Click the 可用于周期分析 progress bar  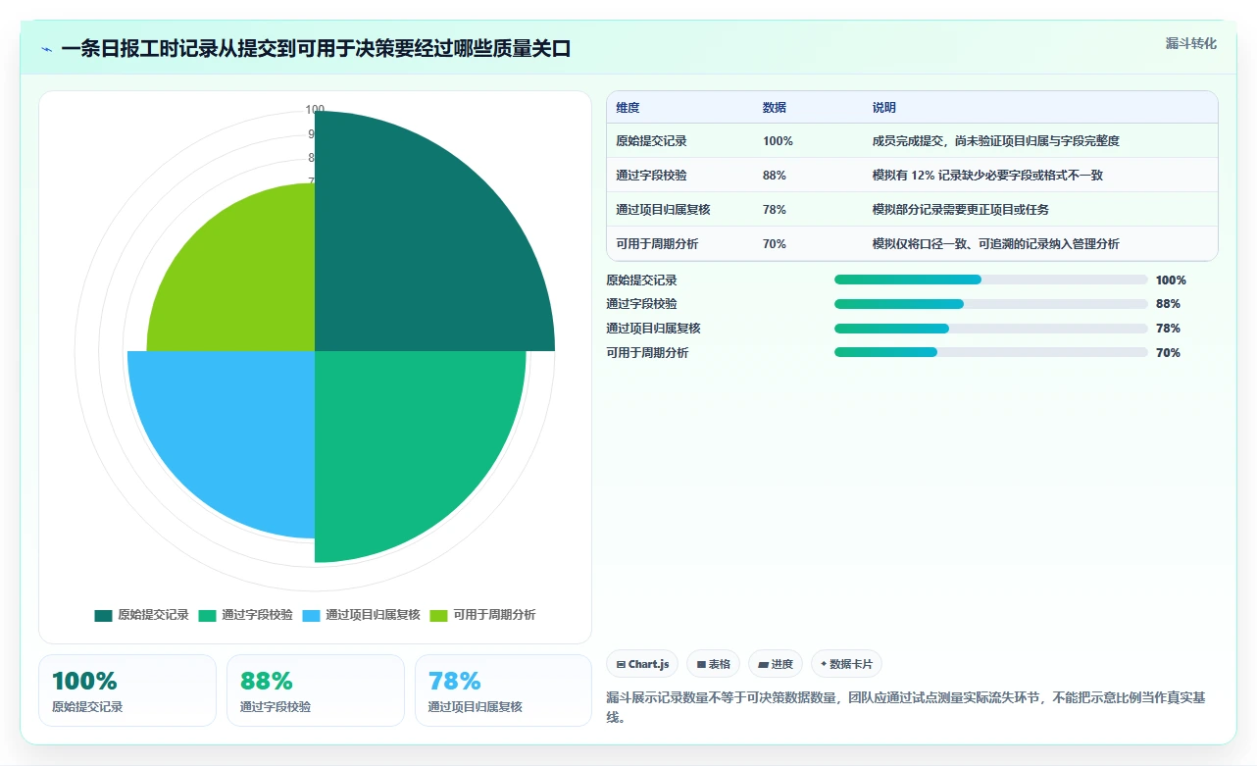tap(990, 352)
